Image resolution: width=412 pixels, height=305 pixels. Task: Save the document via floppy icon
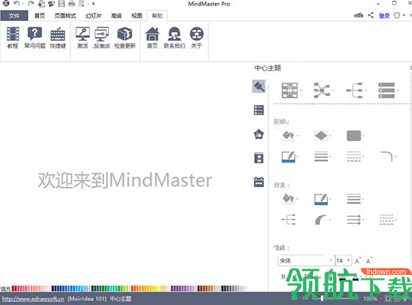pyautogui.click(x=62, y=4)
